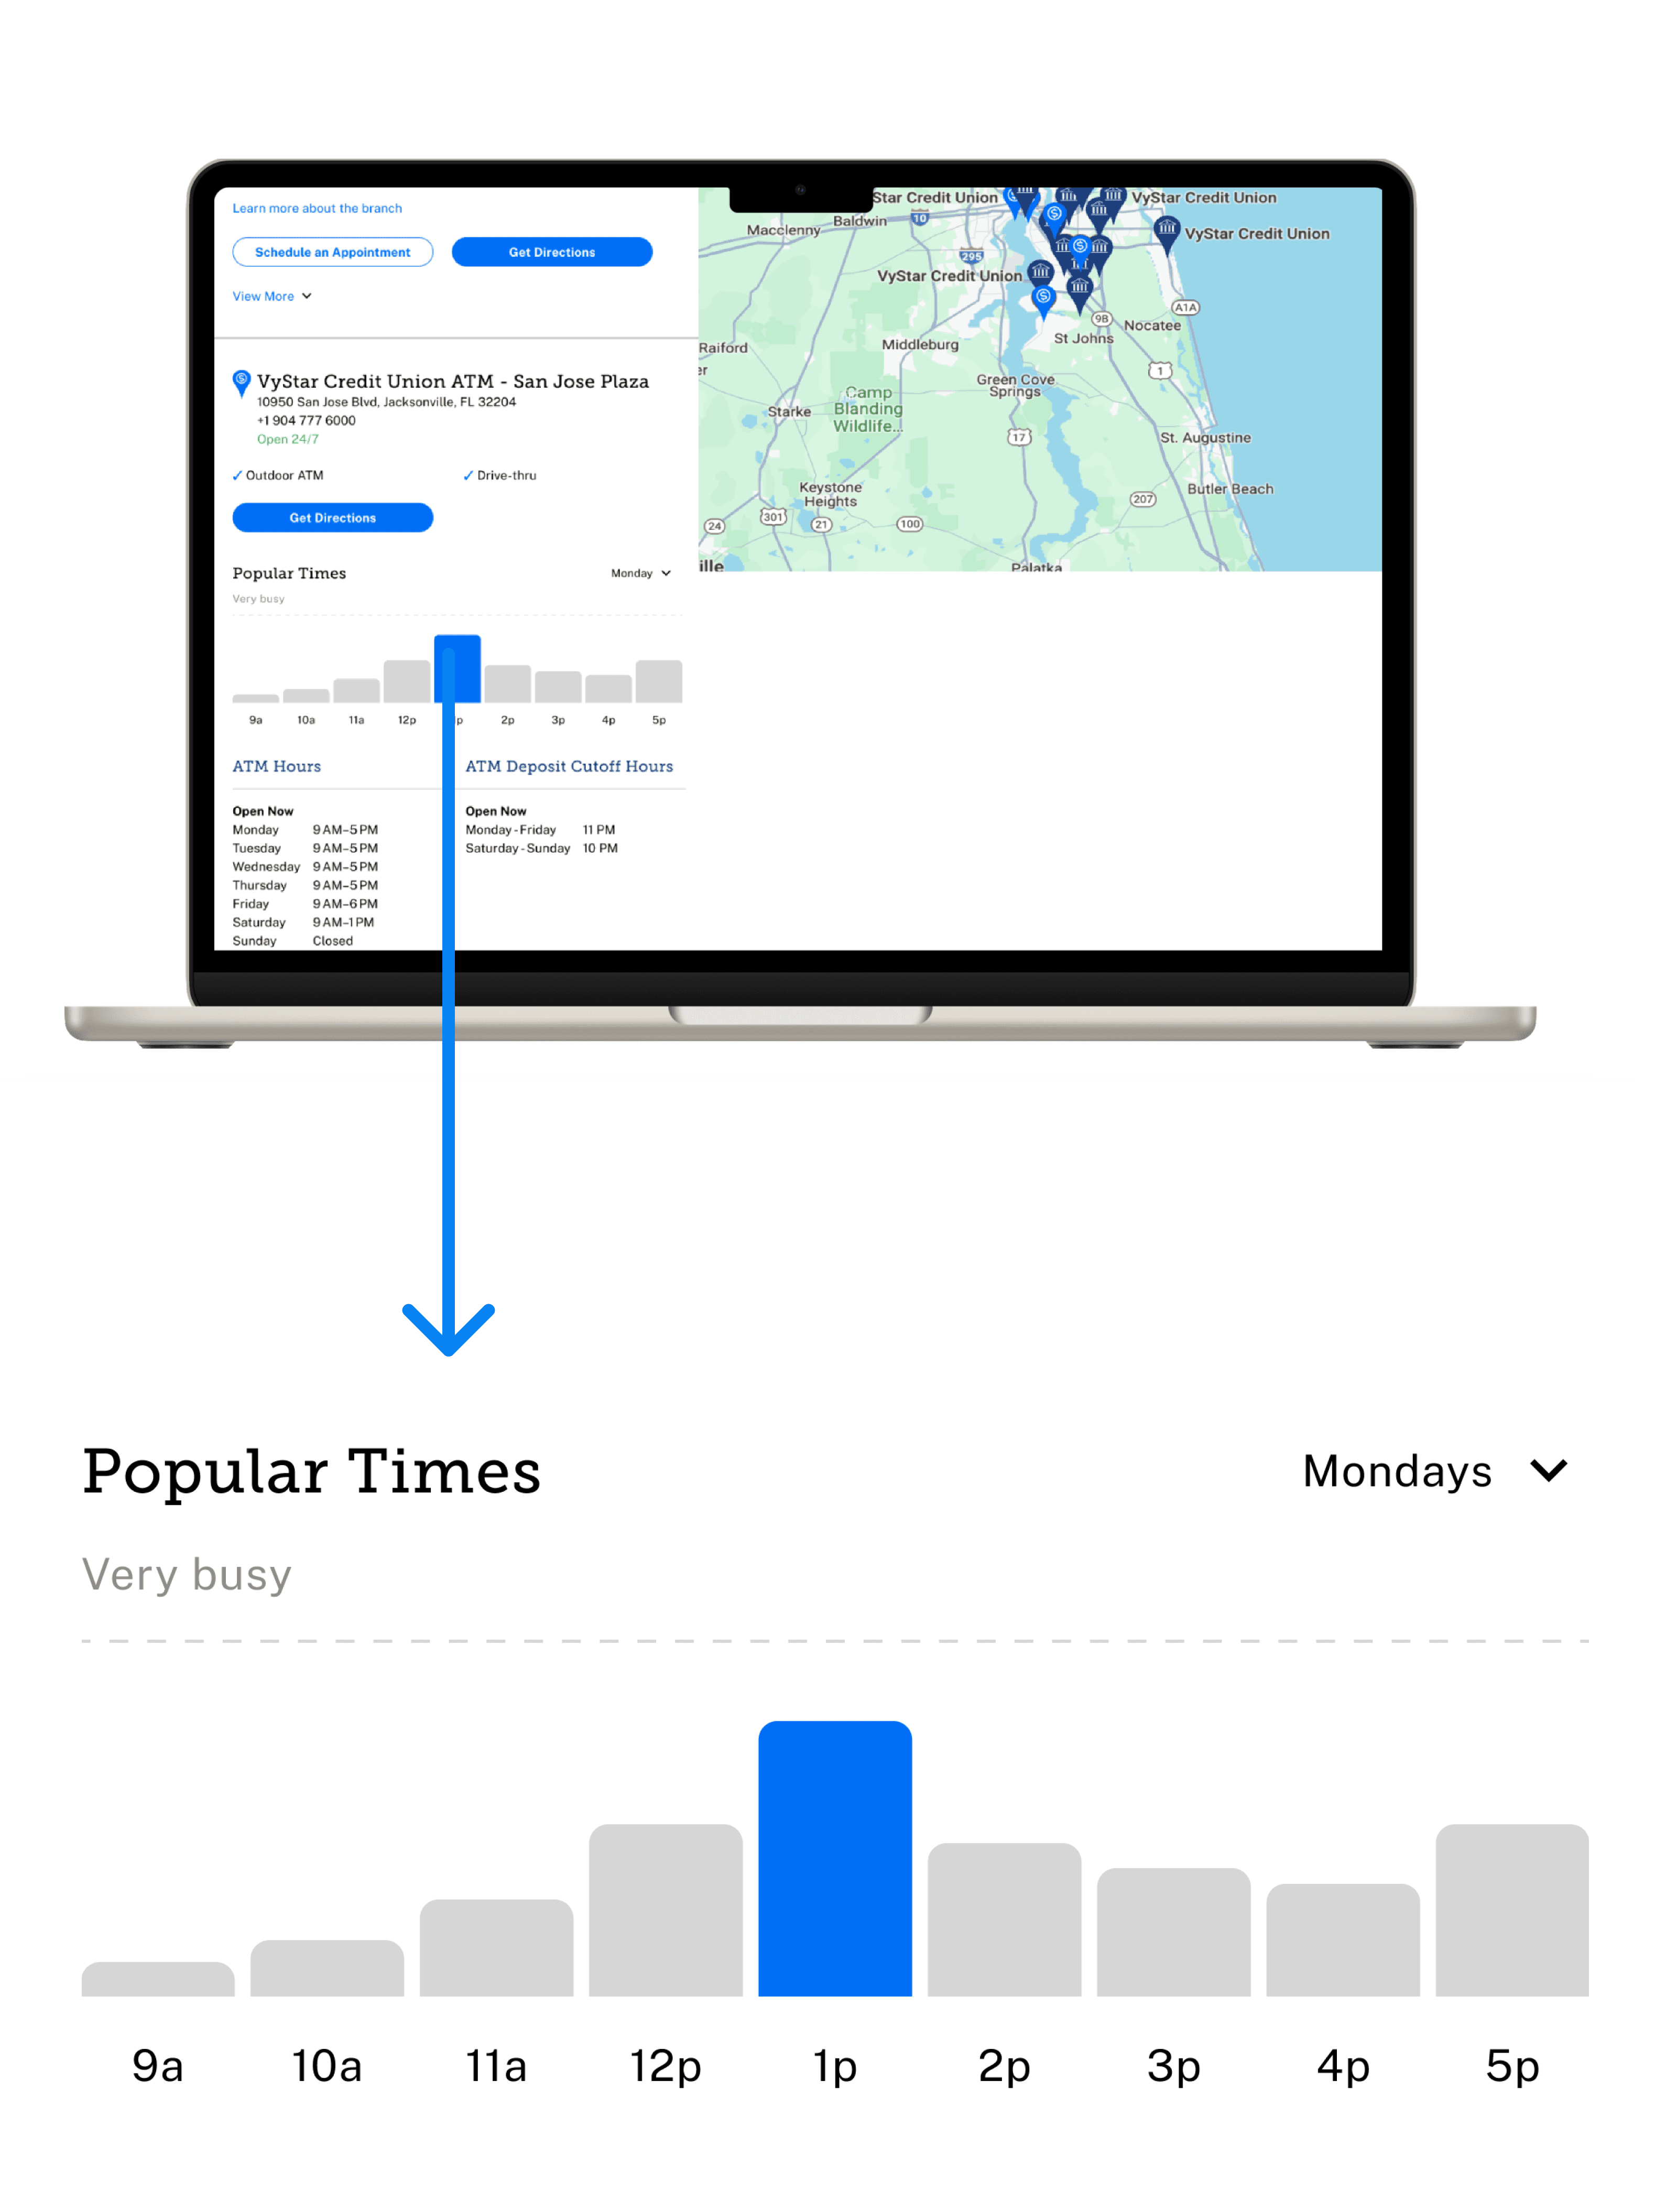Screen dimensions: 1677x2212
Task: Click the Monday - Friday 11 PM cutoff row
Action: [x=540, y=830]
